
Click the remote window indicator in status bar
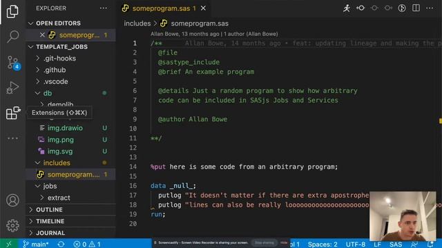(9, 244)
